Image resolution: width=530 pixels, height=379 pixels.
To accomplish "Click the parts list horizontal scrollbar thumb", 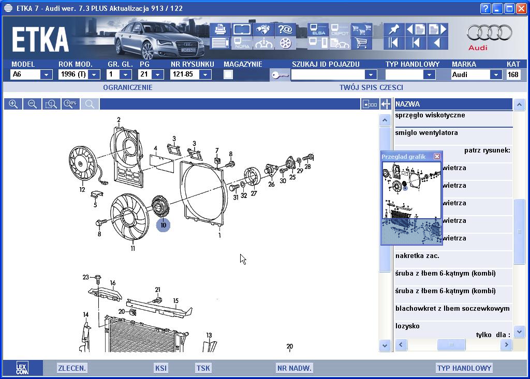I will pos(451,344).
